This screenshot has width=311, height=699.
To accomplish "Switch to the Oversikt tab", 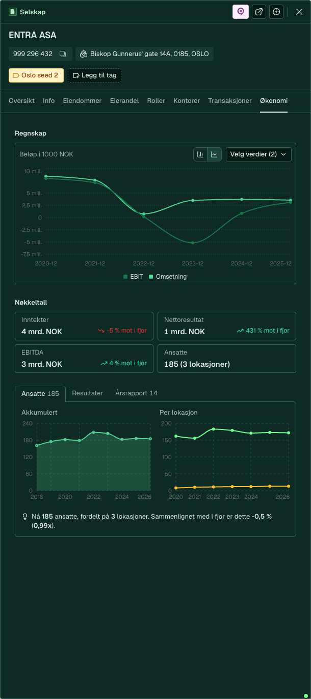I will 21,101.
